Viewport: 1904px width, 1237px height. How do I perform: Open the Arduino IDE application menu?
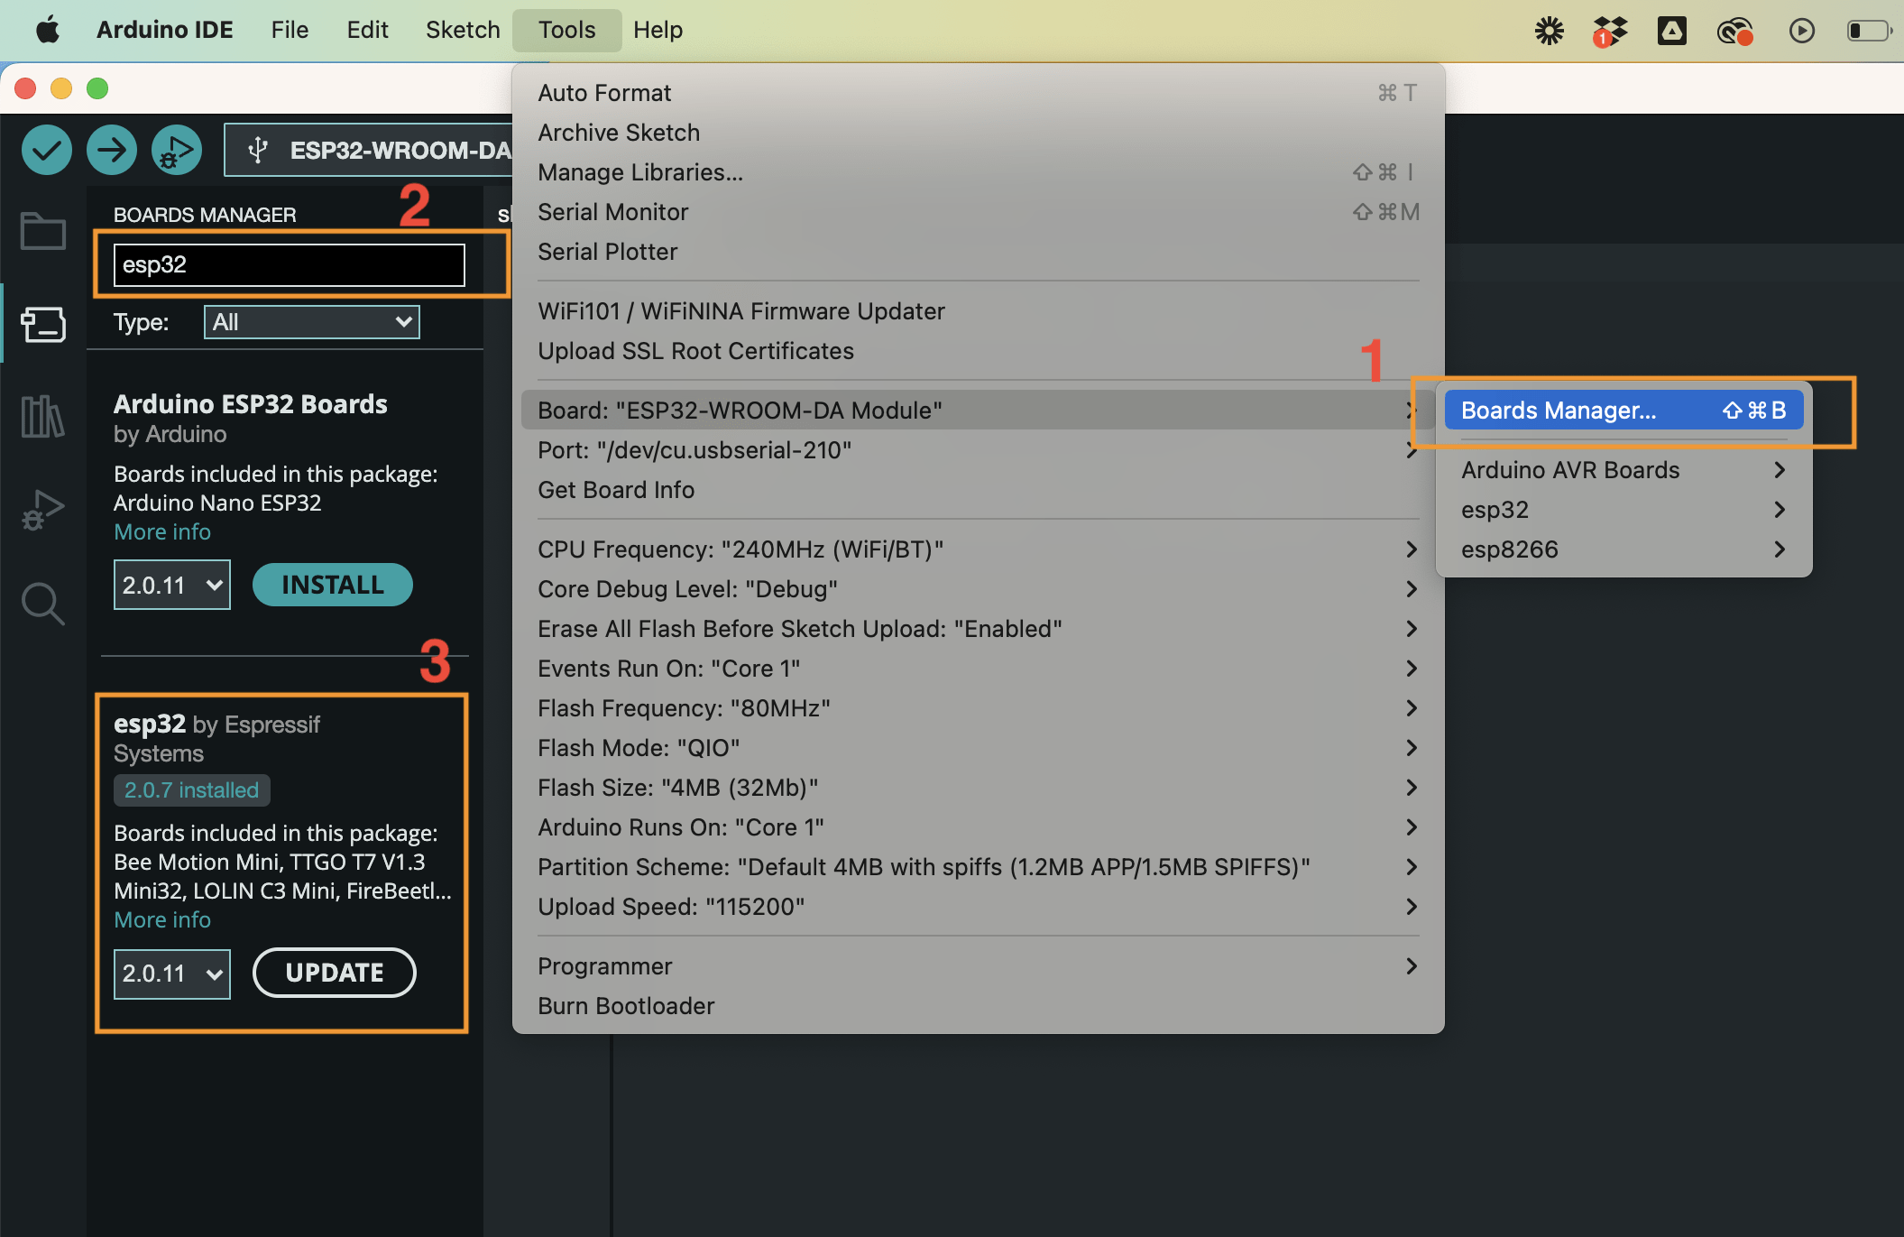click(x=164, y=30)
